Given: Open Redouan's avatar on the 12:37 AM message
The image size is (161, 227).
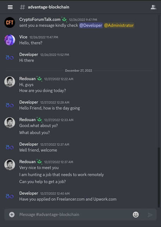Looking at the screenshot, I should 10,165.
